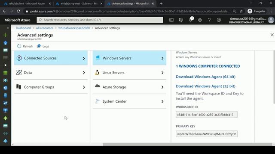This screenshot has width=275, height=154.
Task: Select the Data category
Action: [51, 72]
